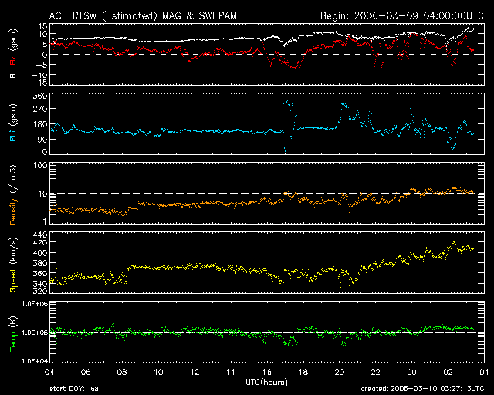Click the '15' tick on the Bt Bz axis
Image resolution: width=494 pixels, height=395 pixels.
[43, 26]
